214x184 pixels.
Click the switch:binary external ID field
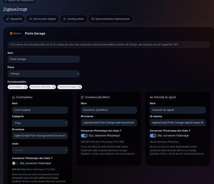point(40,136)
